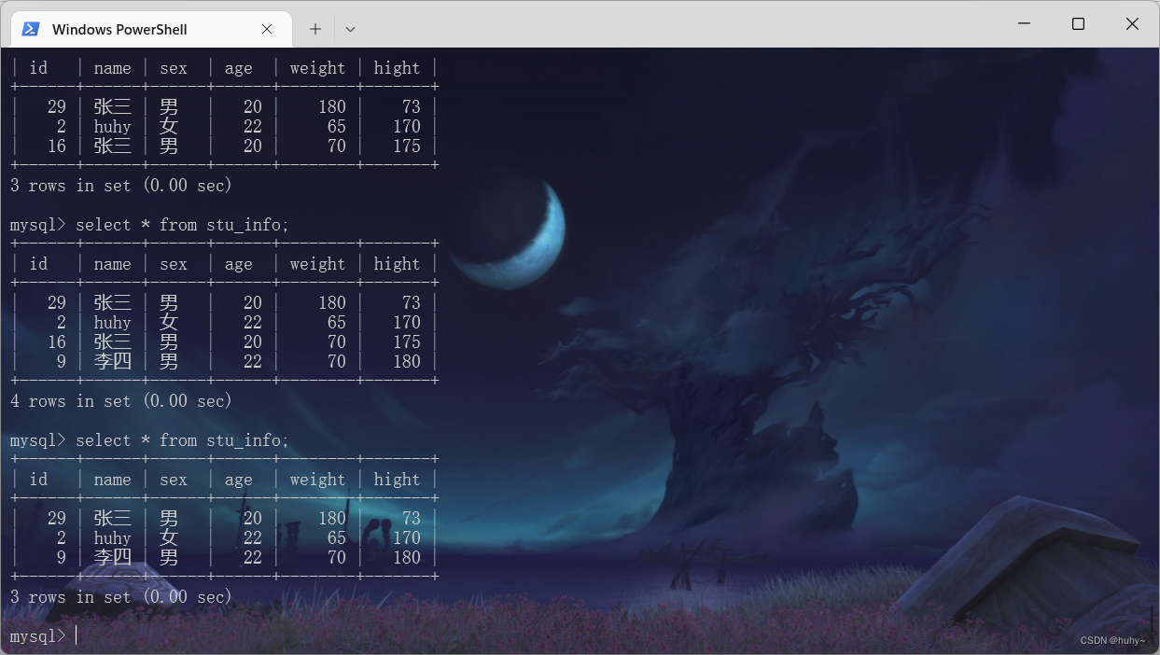
Task: Close the terminal window
Action: click(x=1132, y=24)
